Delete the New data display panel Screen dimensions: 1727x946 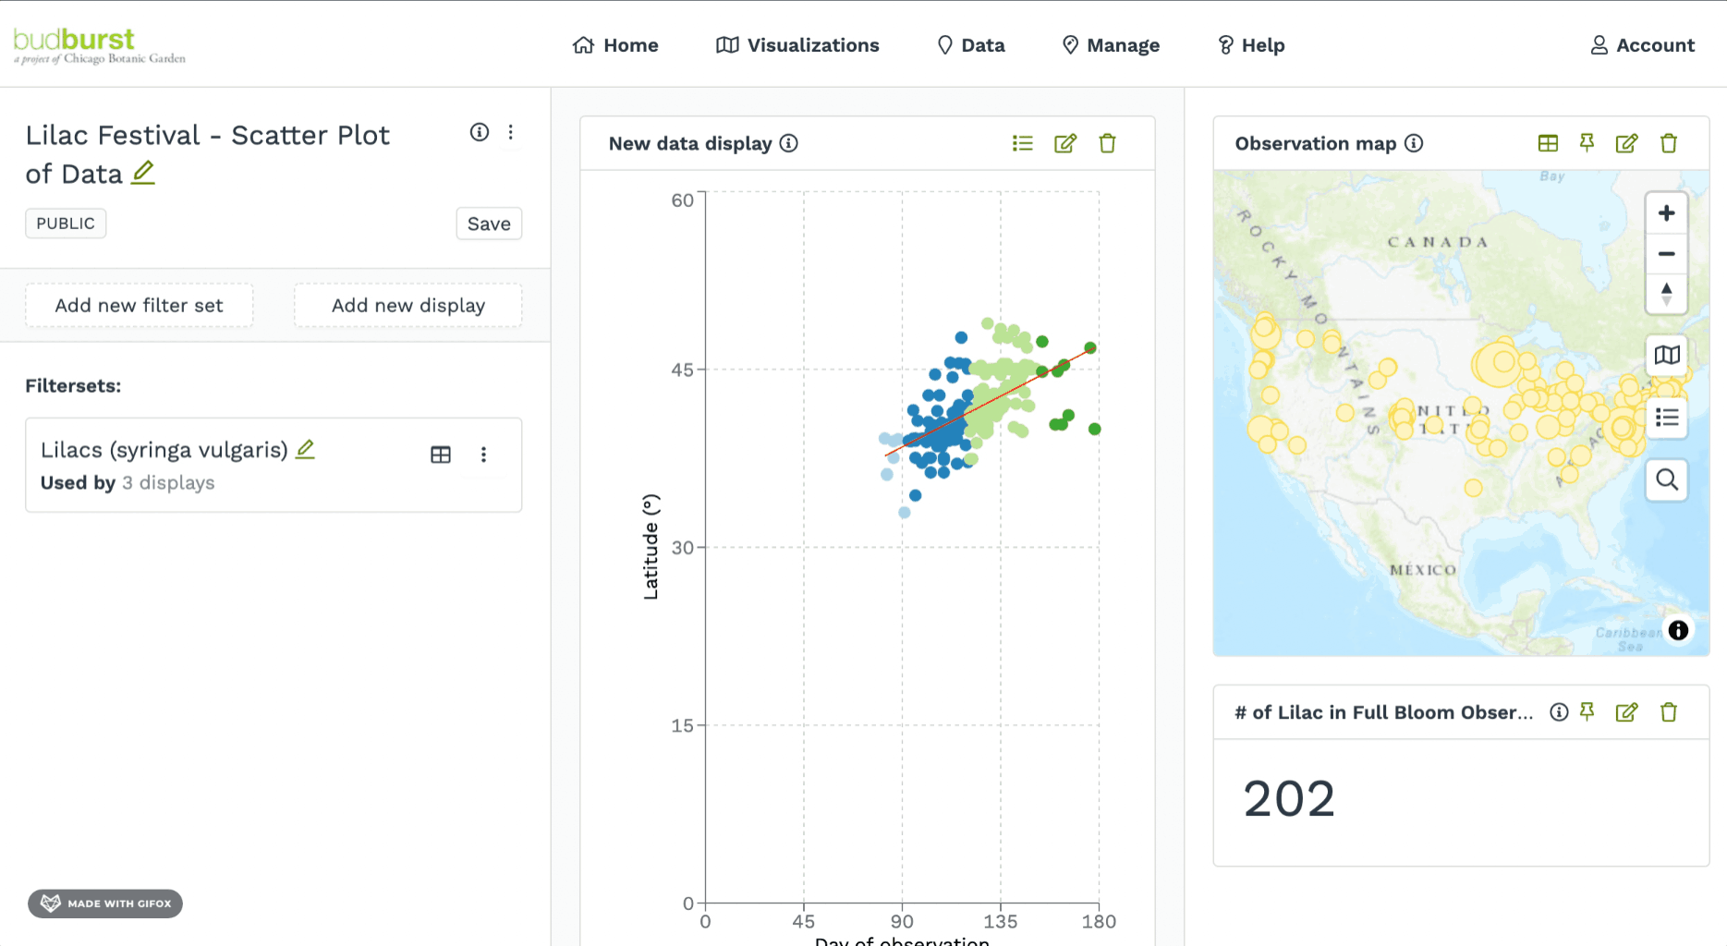[x=1107, y=143]
